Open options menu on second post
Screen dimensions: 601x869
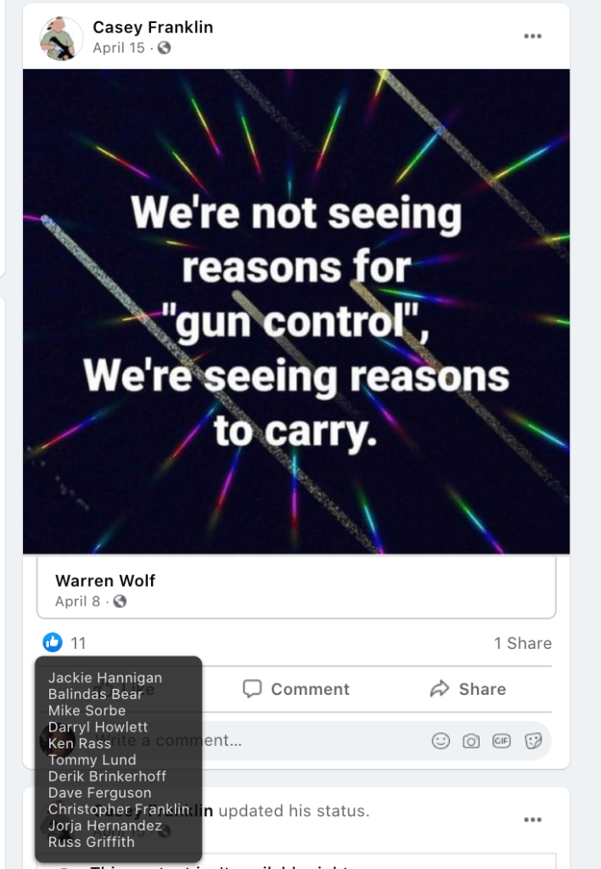pyautogui.click(x=532, y=820)
